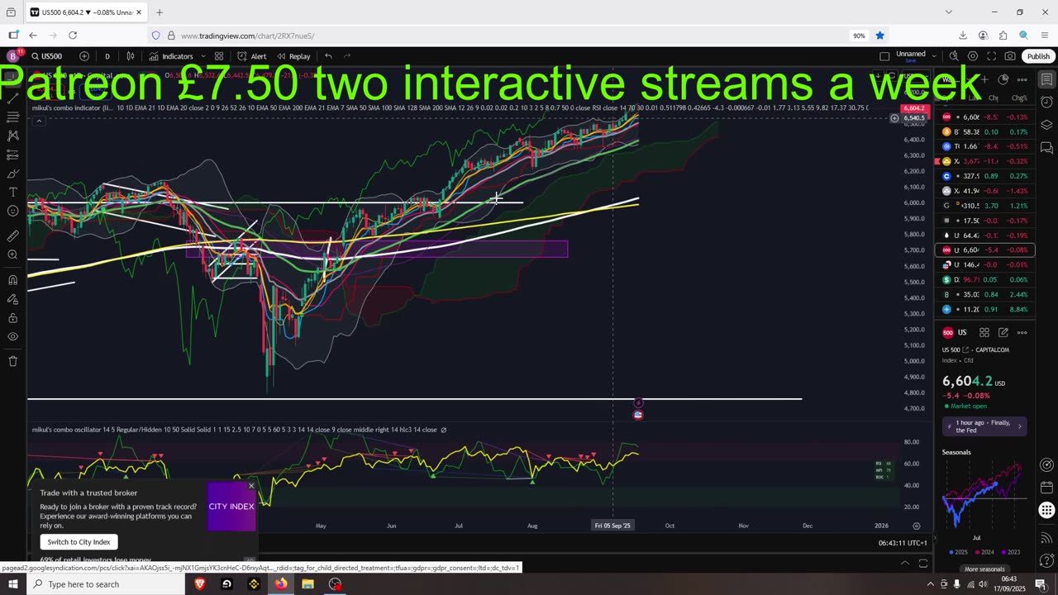This screenshot has width=1058, height=595.
Task: Open the chart layout setup square icon
Action: pos(884,56)
